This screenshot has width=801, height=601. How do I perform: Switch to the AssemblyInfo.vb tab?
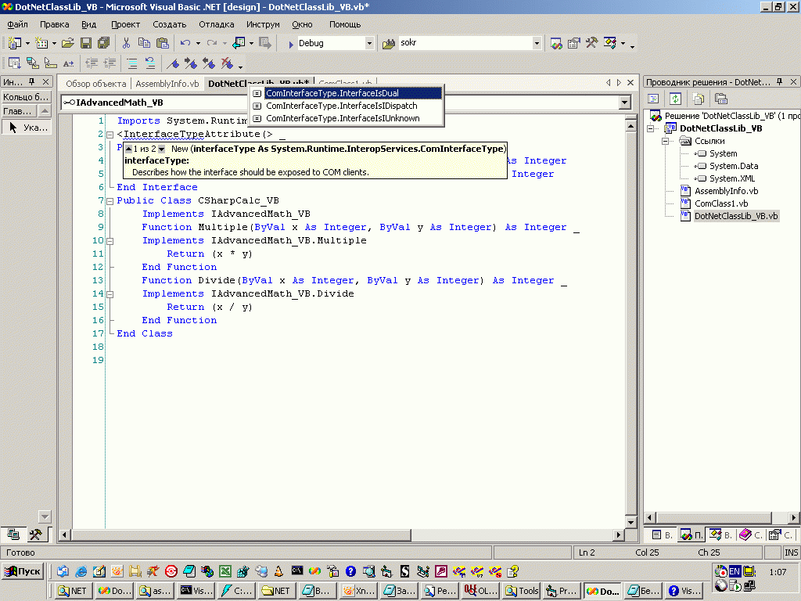point(167,84)
